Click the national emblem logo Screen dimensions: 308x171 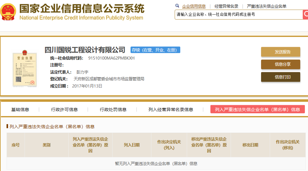(8, 12)
